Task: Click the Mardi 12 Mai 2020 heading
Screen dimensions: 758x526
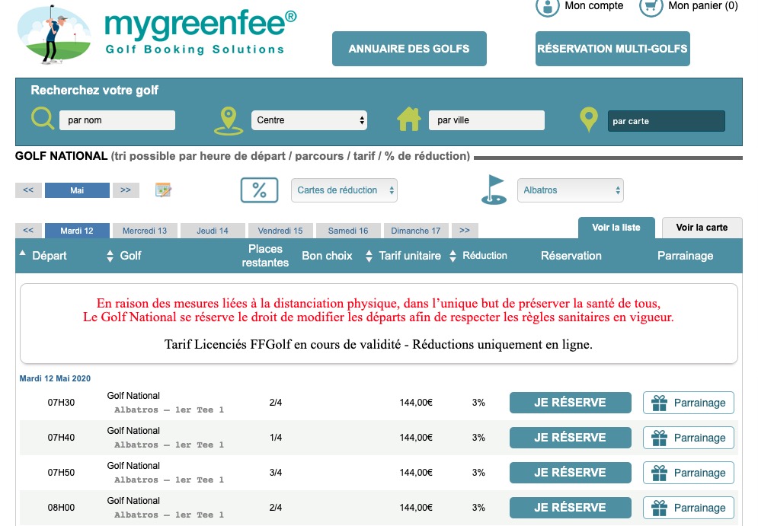Action: click(x=55, y=378)
